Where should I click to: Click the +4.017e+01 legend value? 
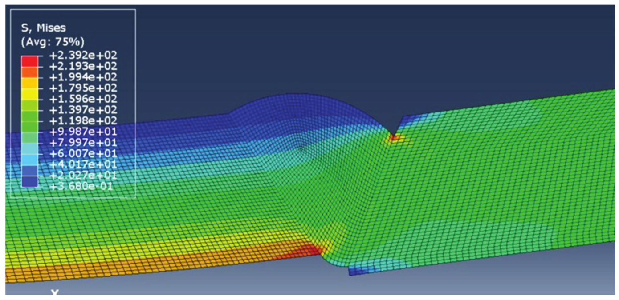(83, 164)
